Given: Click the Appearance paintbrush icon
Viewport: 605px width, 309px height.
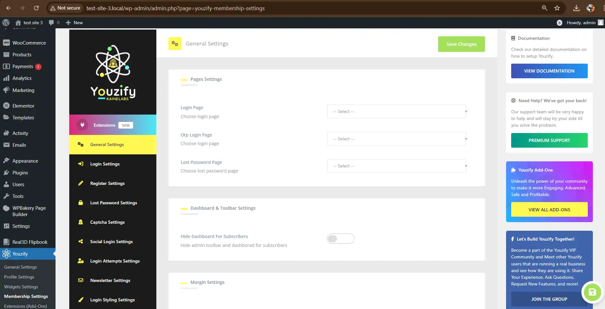Looking at the screenshot, I should click(6, 161).
